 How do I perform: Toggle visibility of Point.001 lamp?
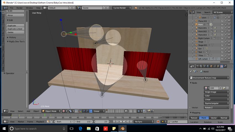tap(222, 28)
